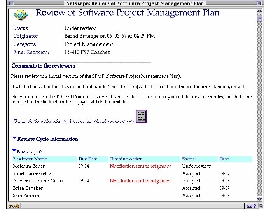
Task: Click the Originator label
Action: click(26, 36)
